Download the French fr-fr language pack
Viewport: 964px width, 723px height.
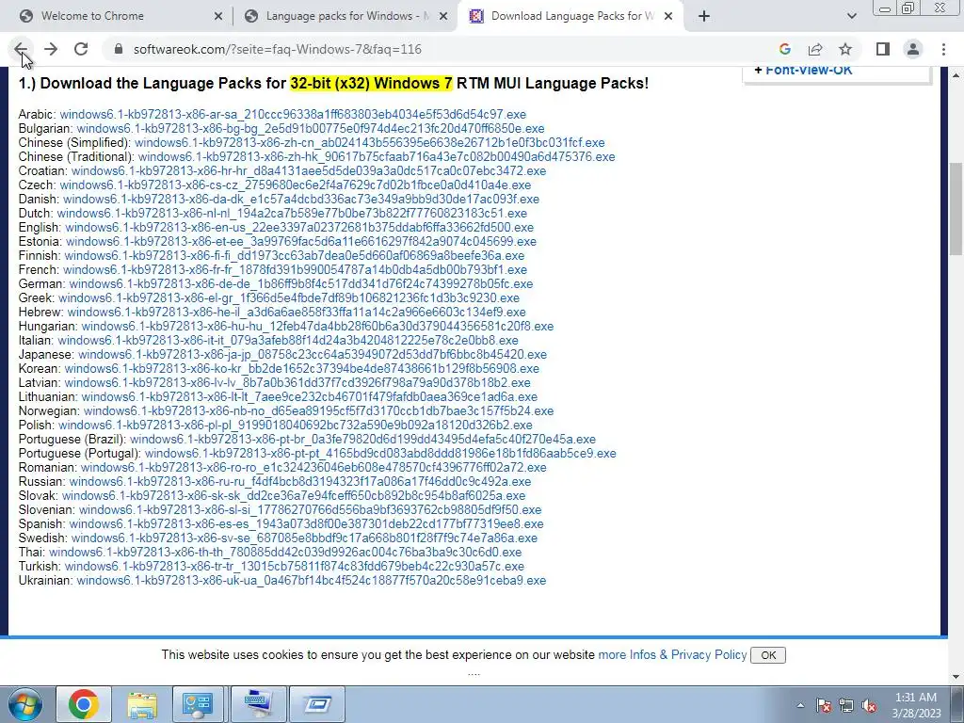click(295, 270)
